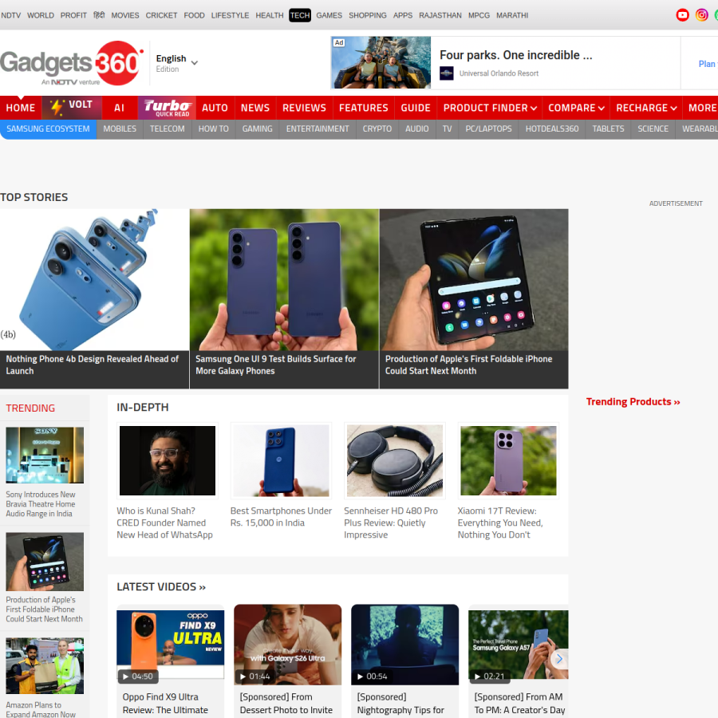Click the World link in top bar
The width and height of the screenshot is (718, 718).
tap(41, 16)
